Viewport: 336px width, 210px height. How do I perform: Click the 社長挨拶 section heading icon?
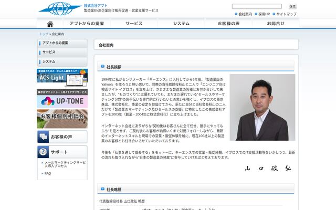102,67
